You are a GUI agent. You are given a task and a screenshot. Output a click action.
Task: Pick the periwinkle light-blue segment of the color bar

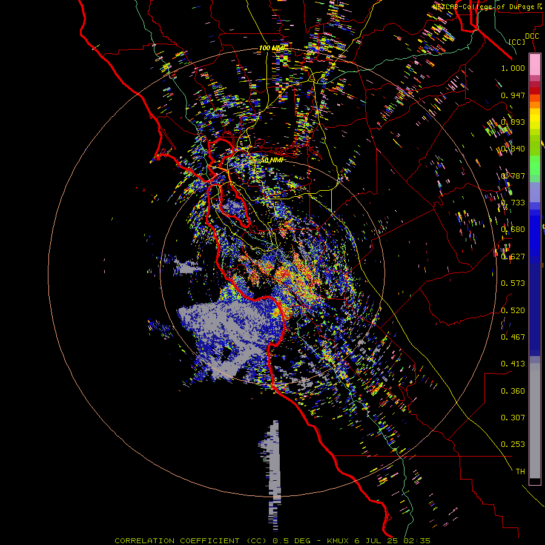tap(535, 192)
